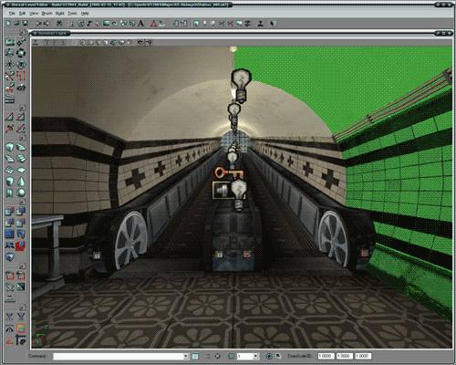
Task: Click the log window icon beside Command box
Action: click(x=195, y=356)
